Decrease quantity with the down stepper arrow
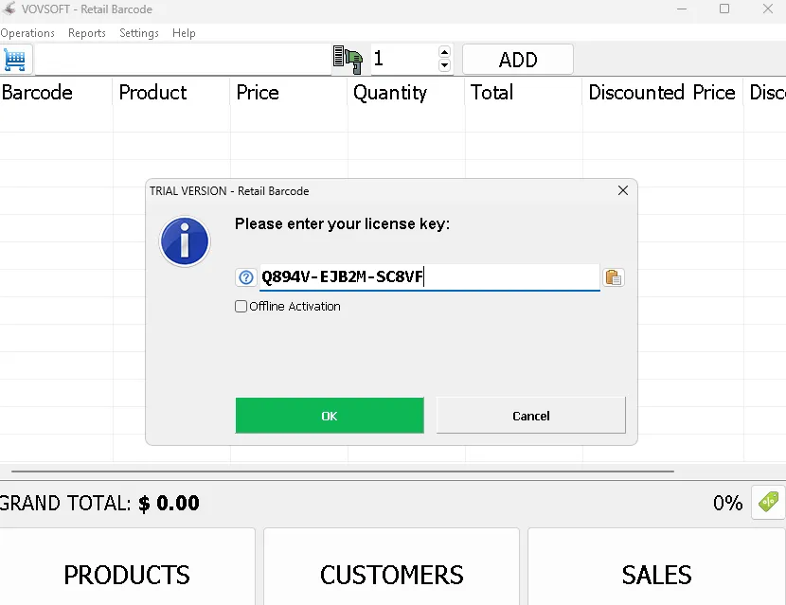The width and height of the screenshot is (786, 605). [x=444, y=64]
